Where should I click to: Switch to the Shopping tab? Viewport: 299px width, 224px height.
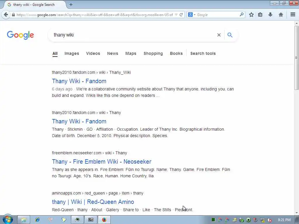[153, 54]
